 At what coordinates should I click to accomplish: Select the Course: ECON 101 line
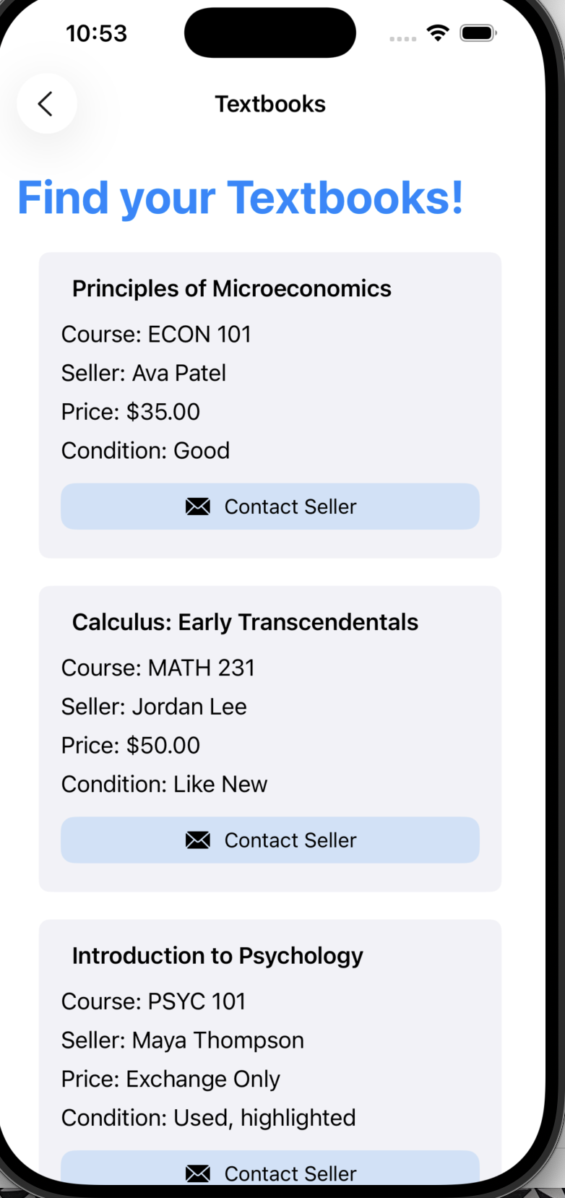click(x=156, y=335)
